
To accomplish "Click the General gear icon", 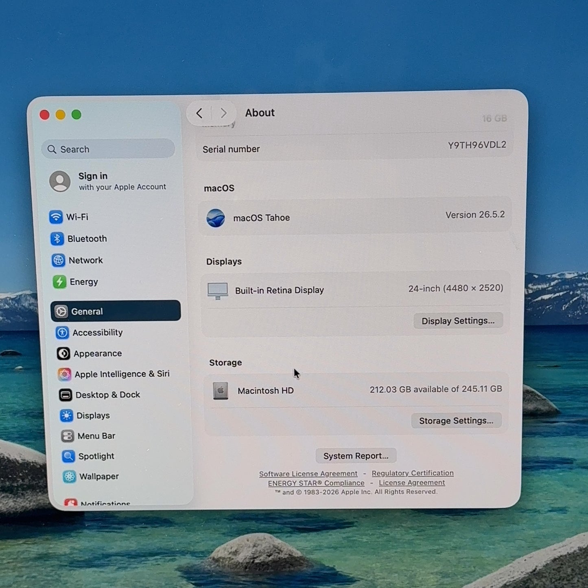I will pyautogui.click(x=61, y=311).
